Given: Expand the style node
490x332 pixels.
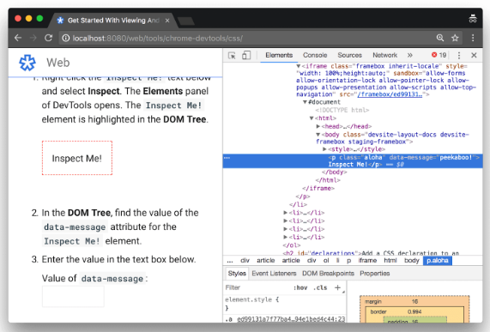Looking at the screenshot, I should 324,149.
